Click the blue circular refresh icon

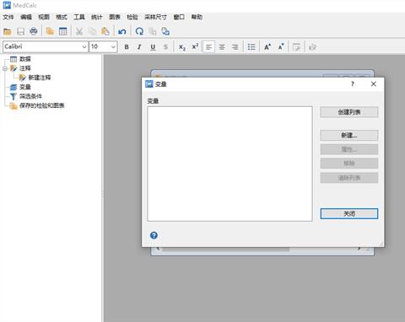[139, 31]
